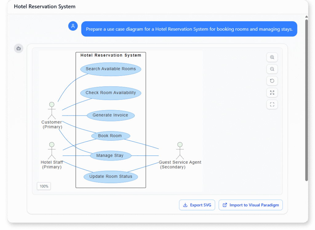Image resolution: width=315 pixels, height=230 pixels.
Task: Select the Update Room Status use case
Action: (111, 177)
